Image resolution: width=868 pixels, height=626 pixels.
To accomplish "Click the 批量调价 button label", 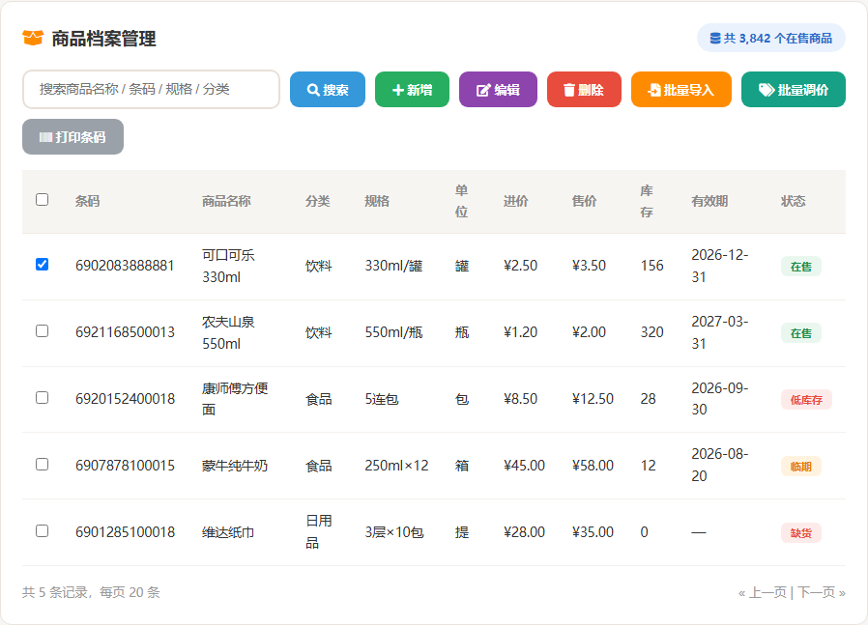I will (x=803, y=90).
